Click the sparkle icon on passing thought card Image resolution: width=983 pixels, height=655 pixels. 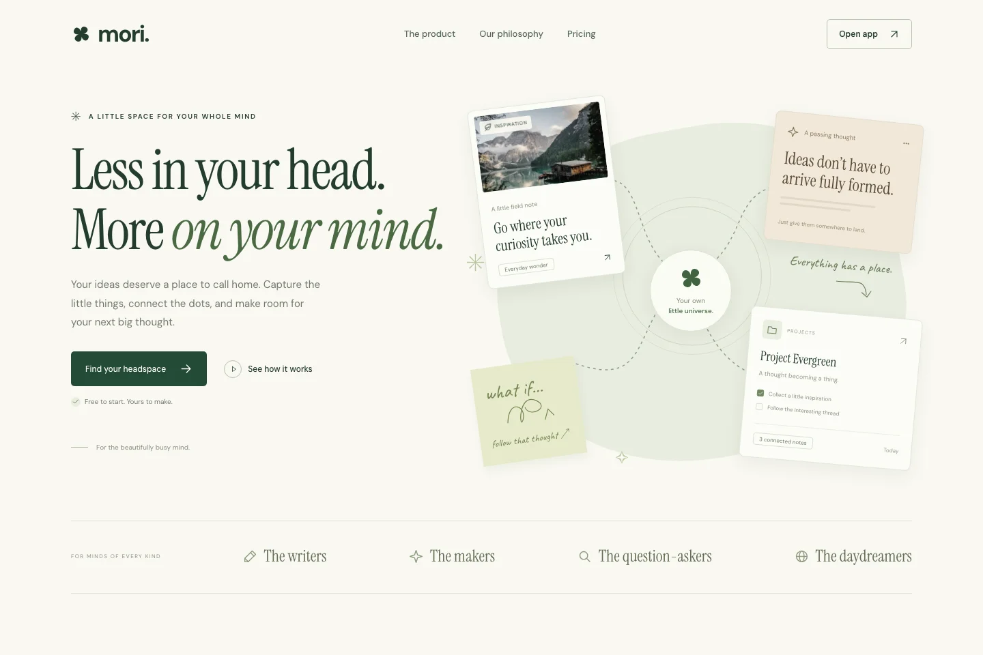point(793,132)
